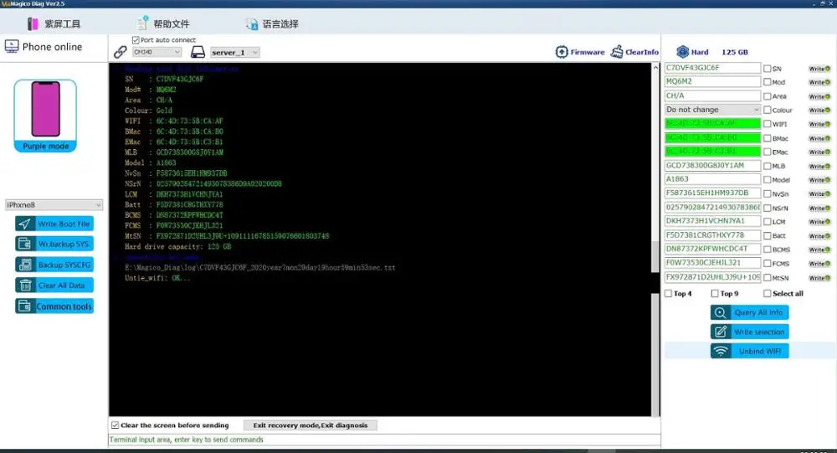Screen dimensions: 837x453
Task: Check the MLB checkbox
Action: coord(767,166)
